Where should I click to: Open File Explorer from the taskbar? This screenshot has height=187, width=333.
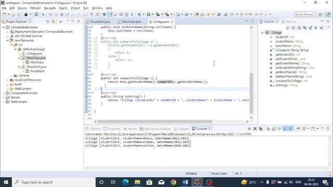(x=137, y=182)
